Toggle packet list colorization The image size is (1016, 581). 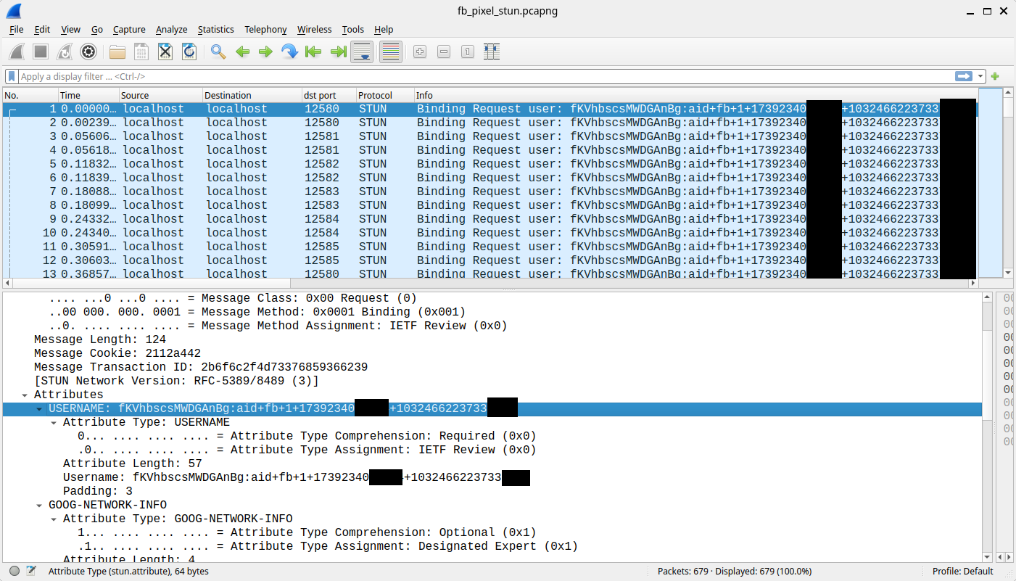click(x=390, y=51)
